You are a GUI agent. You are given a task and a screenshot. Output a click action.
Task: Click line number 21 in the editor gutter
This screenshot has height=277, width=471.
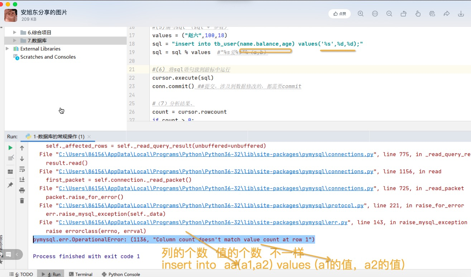coord(131,69)
